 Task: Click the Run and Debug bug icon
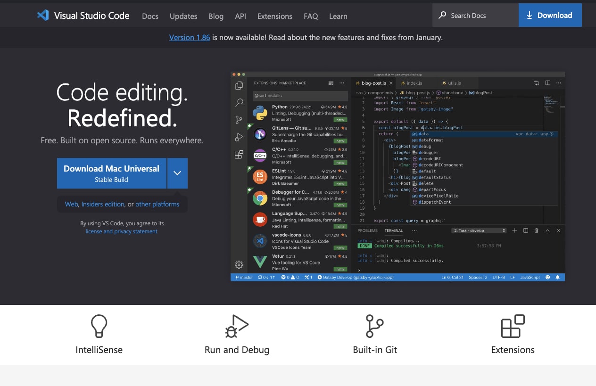237,327
